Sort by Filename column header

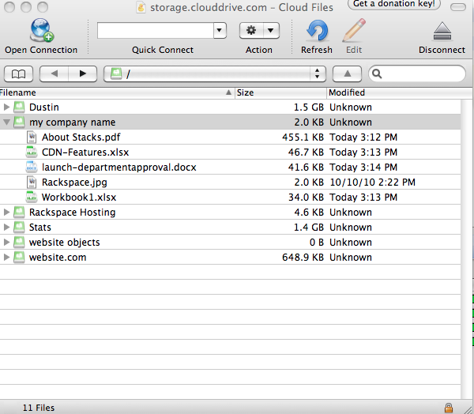click(x=116, y=92)
